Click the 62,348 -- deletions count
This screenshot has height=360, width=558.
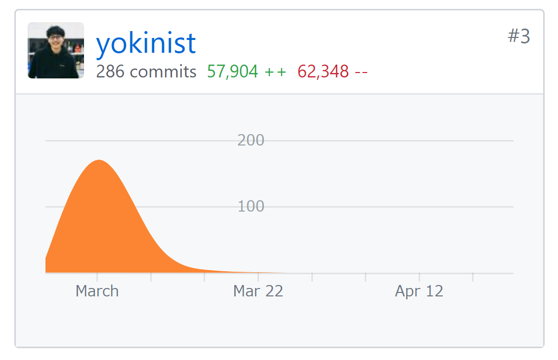(x=333, y=72)
